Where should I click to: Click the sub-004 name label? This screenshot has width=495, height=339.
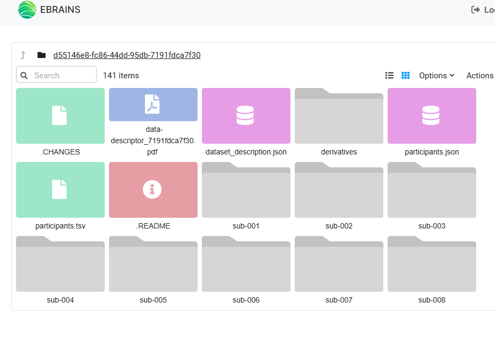point(60,300)
